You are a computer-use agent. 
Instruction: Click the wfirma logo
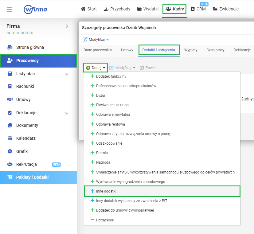35,9
